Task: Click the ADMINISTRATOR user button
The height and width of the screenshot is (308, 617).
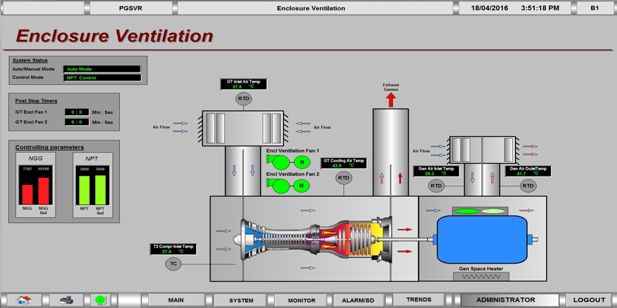Action: [505, 300]
